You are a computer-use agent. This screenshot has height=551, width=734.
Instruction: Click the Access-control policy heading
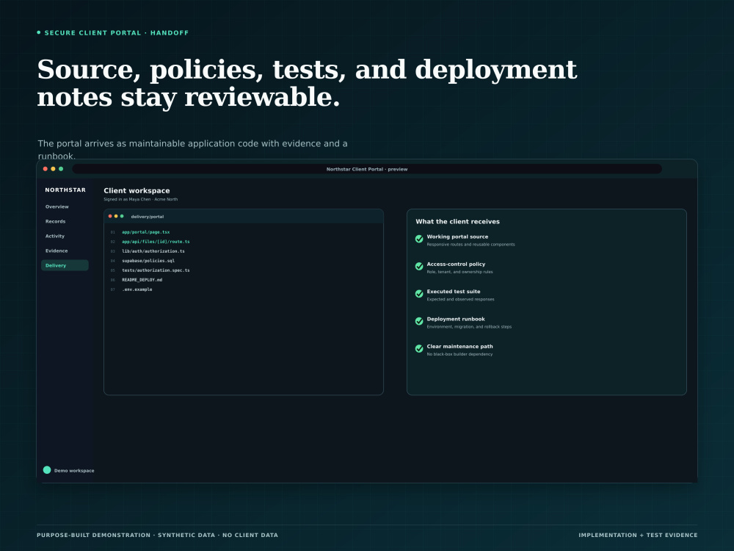[456, 264]
